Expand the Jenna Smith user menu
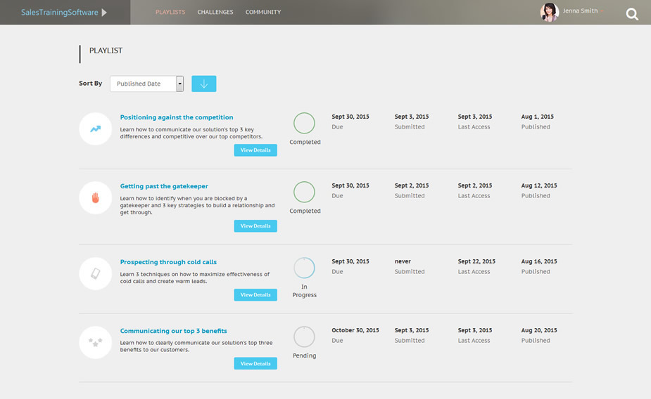Viewport: 651px width, 399px height. 602,11
